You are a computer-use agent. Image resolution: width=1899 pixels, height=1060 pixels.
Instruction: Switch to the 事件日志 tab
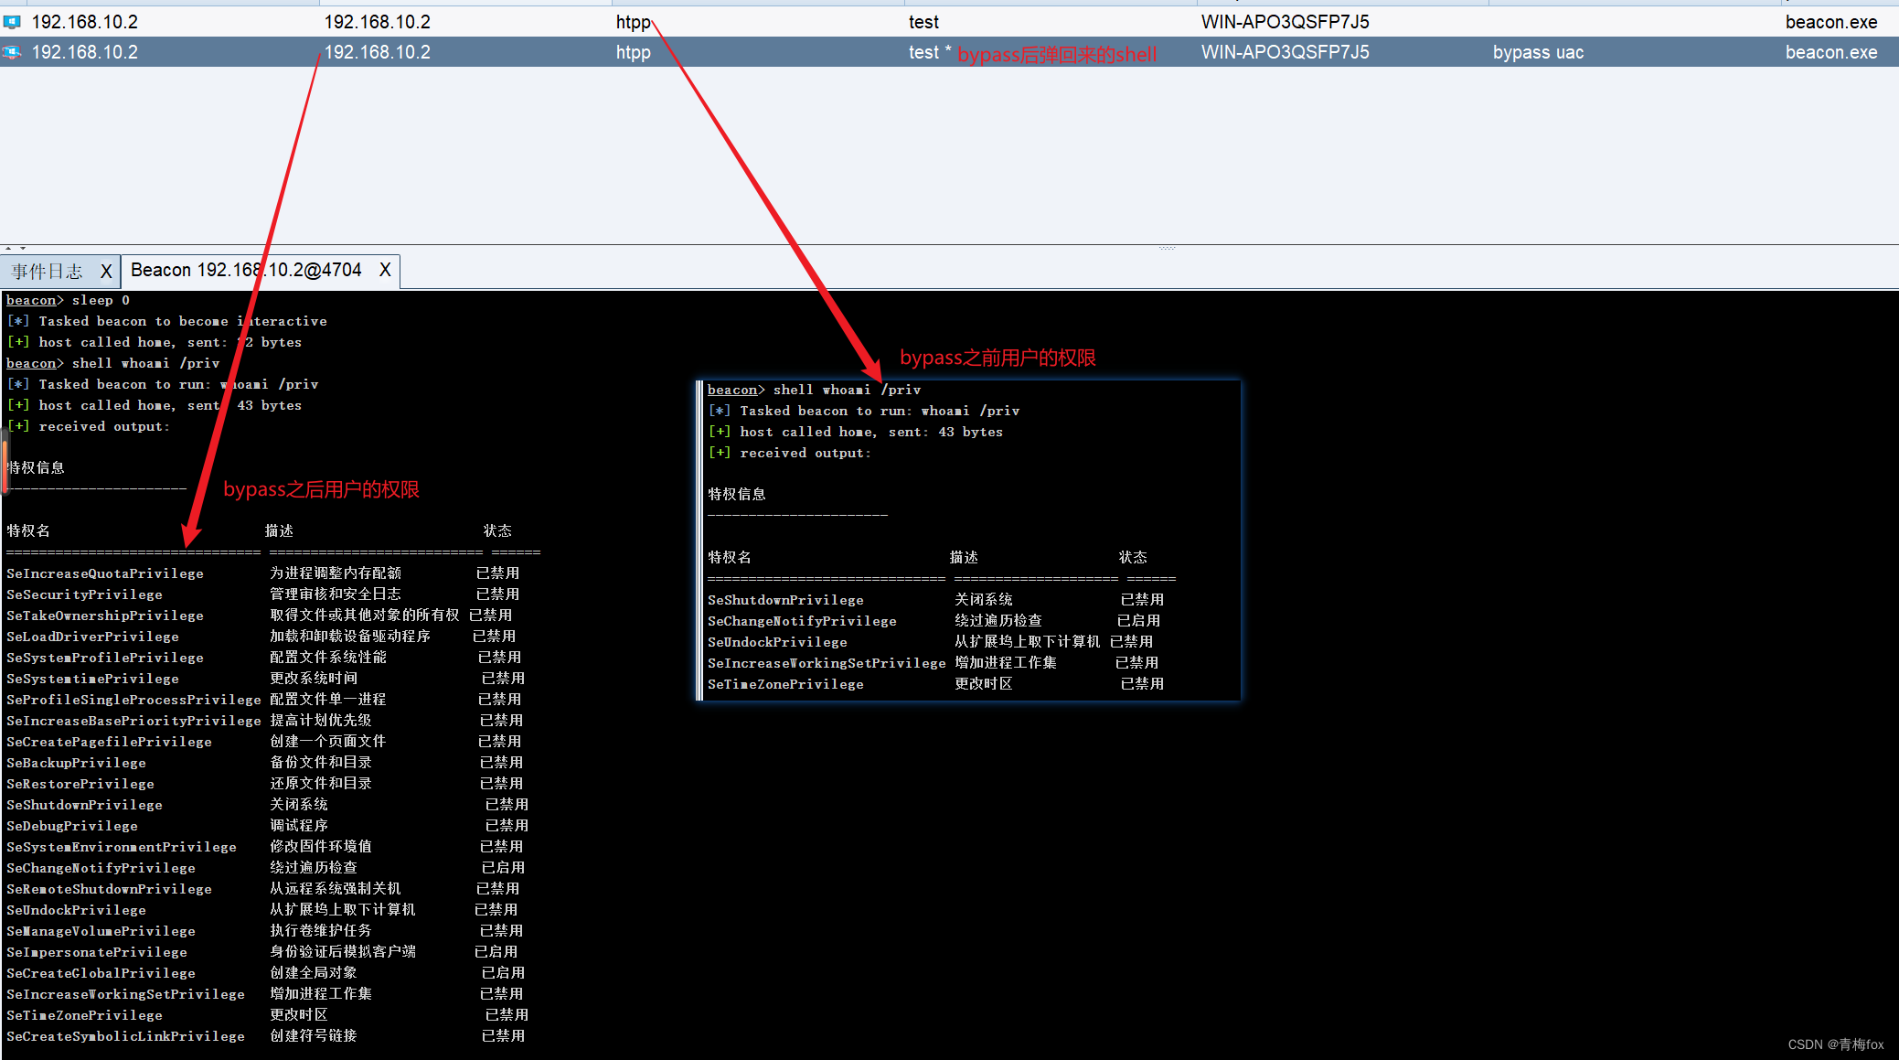(48, 272)
